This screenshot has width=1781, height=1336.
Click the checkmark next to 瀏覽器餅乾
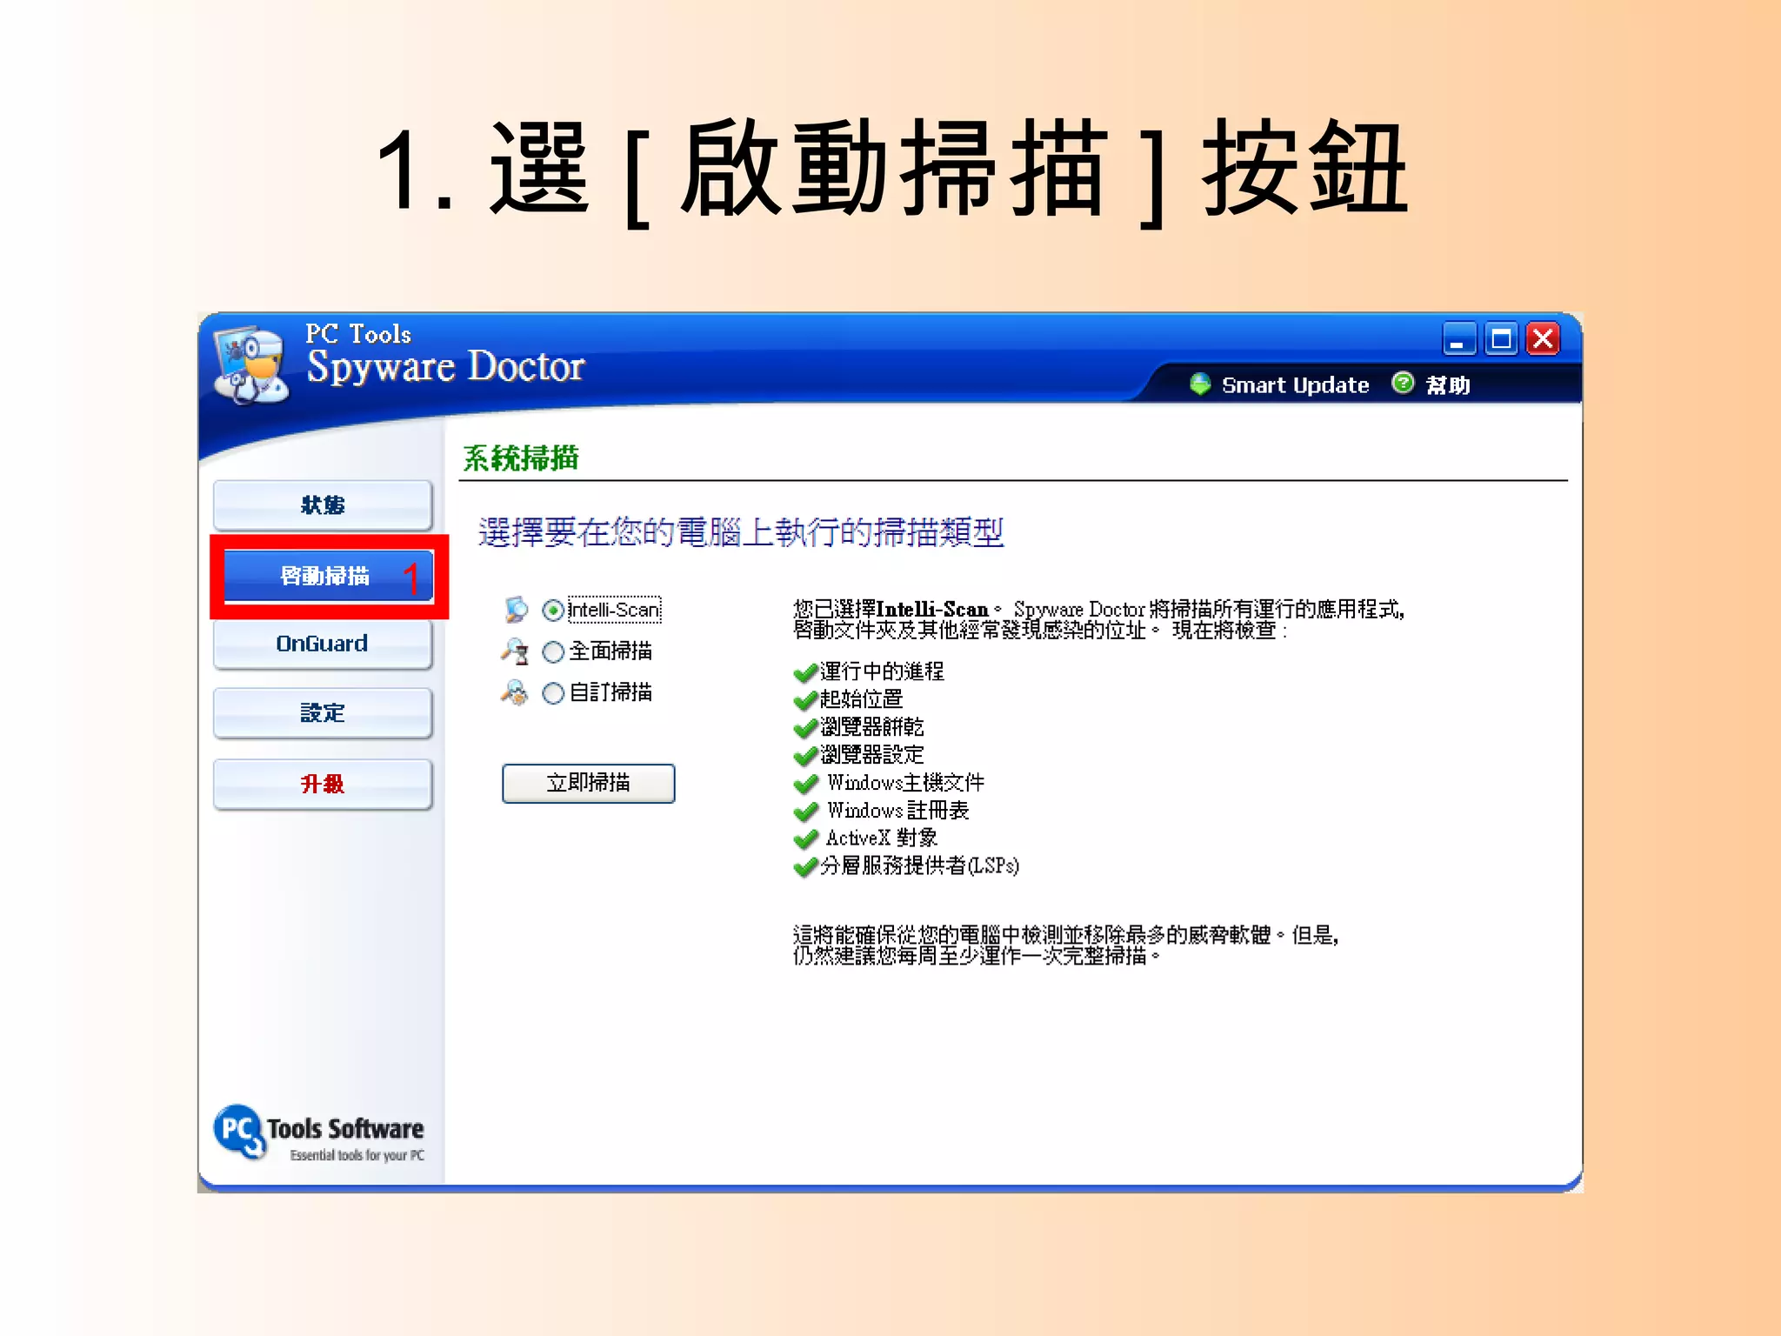(806, 728)
